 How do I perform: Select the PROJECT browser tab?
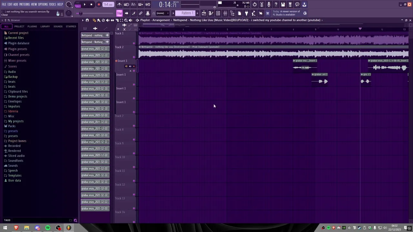(19, 26)
